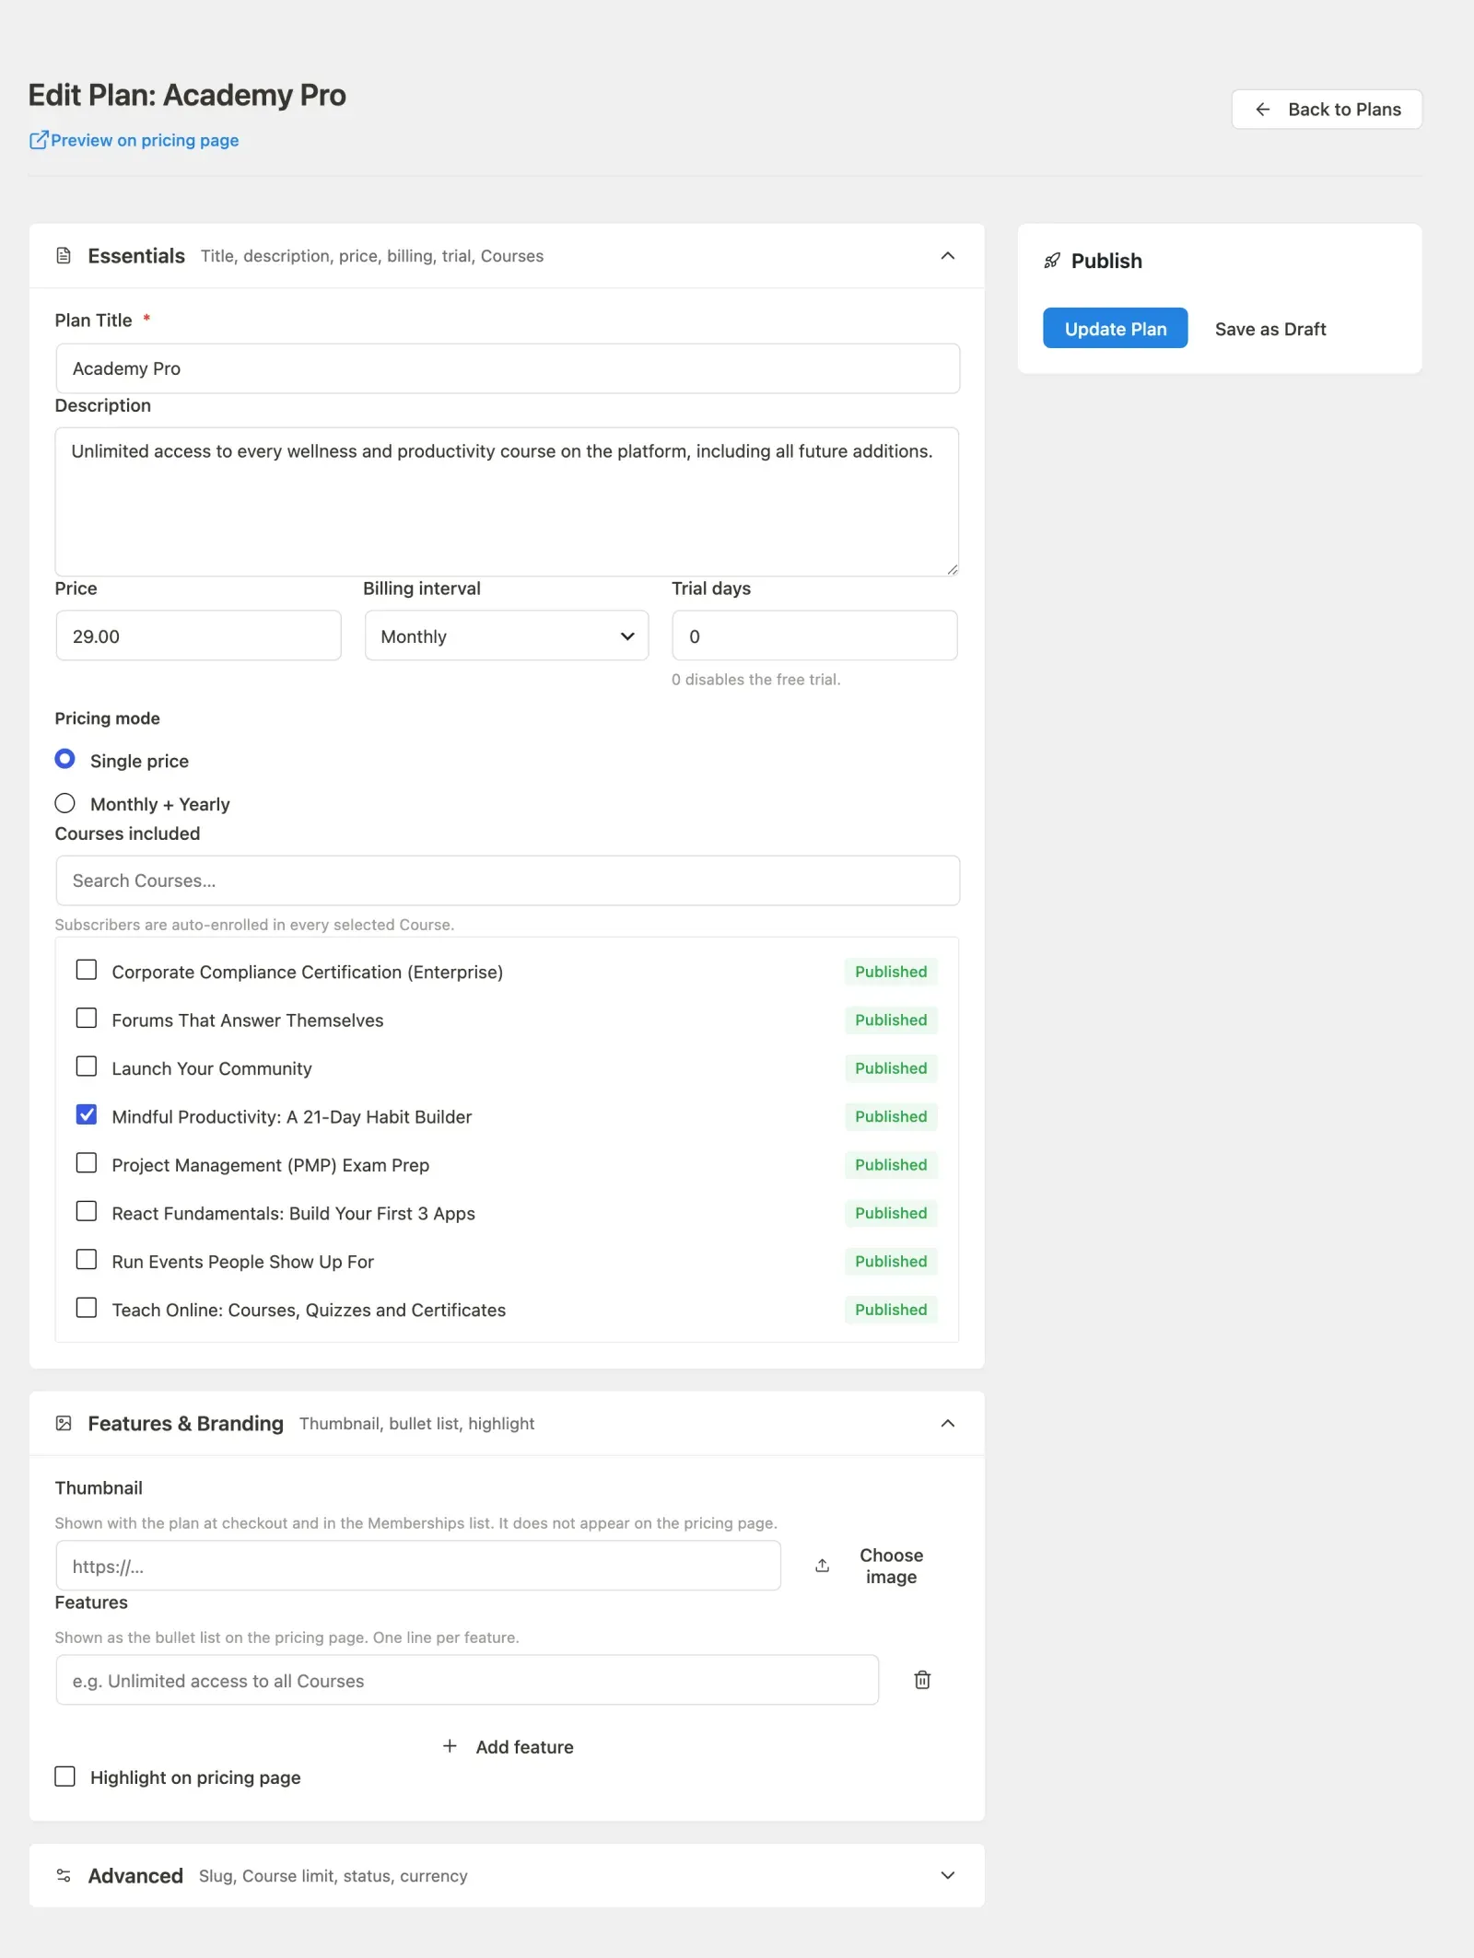The image size is (1474, 1958).
Task: Click the feature text input field
Action: coord(467,1680)
